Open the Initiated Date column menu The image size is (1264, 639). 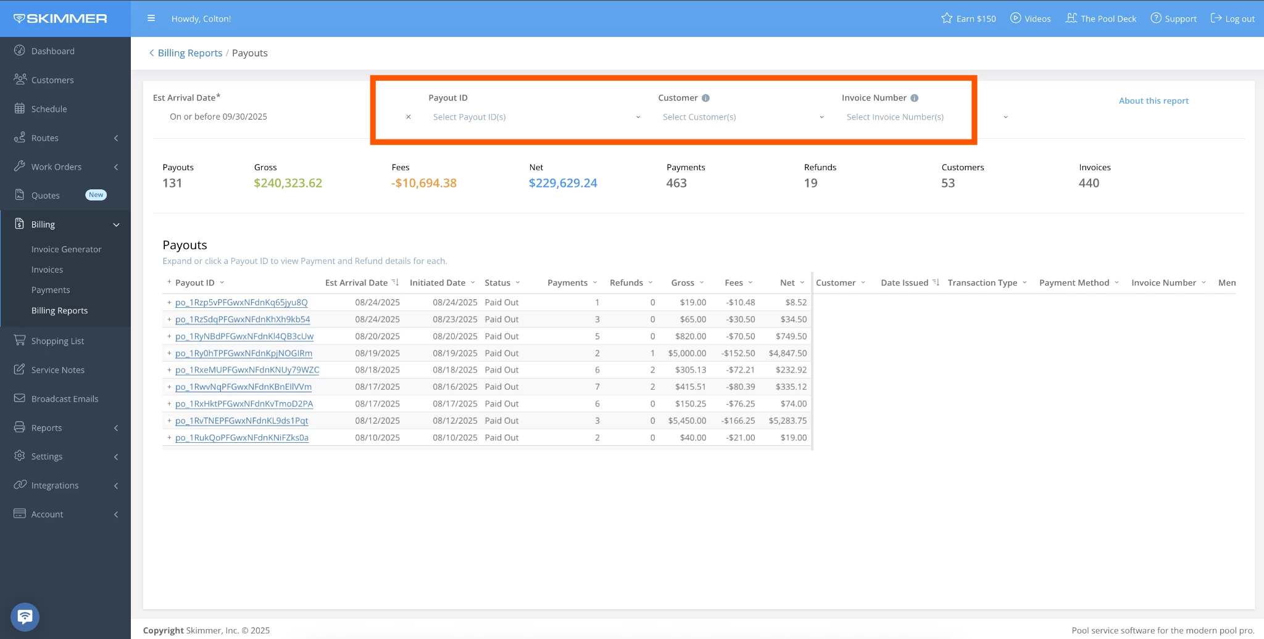click(473, 282)
